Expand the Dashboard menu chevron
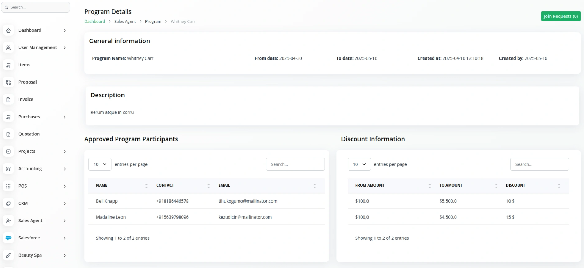 65,30
